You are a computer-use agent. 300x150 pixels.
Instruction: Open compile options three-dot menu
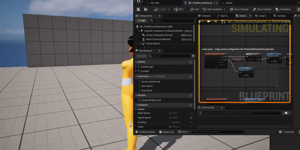[169, 9]
